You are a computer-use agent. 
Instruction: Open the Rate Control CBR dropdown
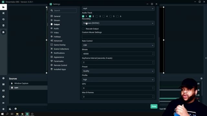pos(118,45)
